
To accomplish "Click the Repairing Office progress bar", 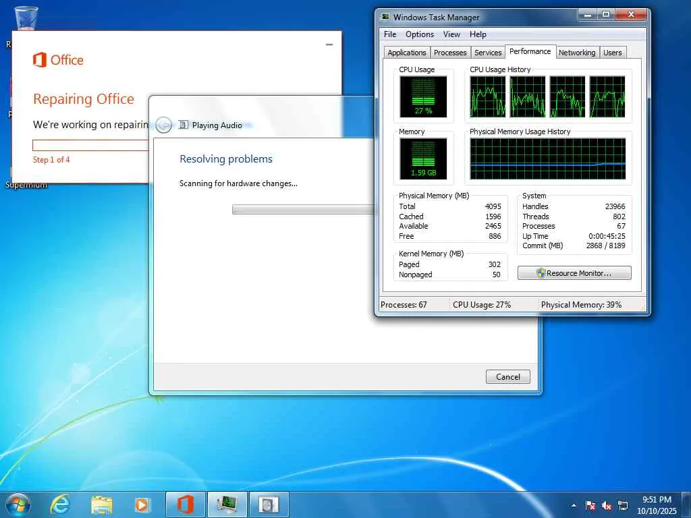I will 91,145.
